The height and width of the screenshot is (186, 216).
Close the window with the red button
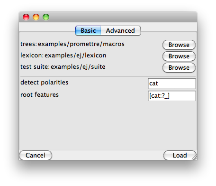26,17
